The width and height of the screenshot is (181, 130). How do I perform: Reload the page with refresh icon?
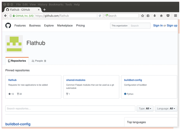point(100,16)
